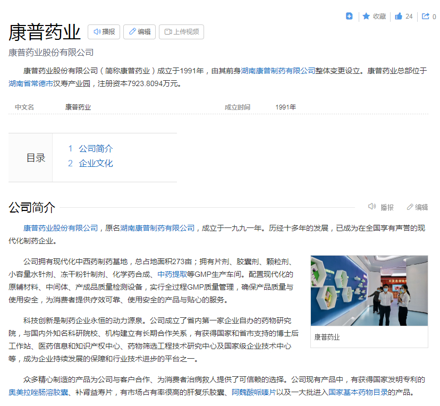Viewport: 440px width, 406px height.
Task: Like the article with thumbs-up icon
Action: pos(399,16)
